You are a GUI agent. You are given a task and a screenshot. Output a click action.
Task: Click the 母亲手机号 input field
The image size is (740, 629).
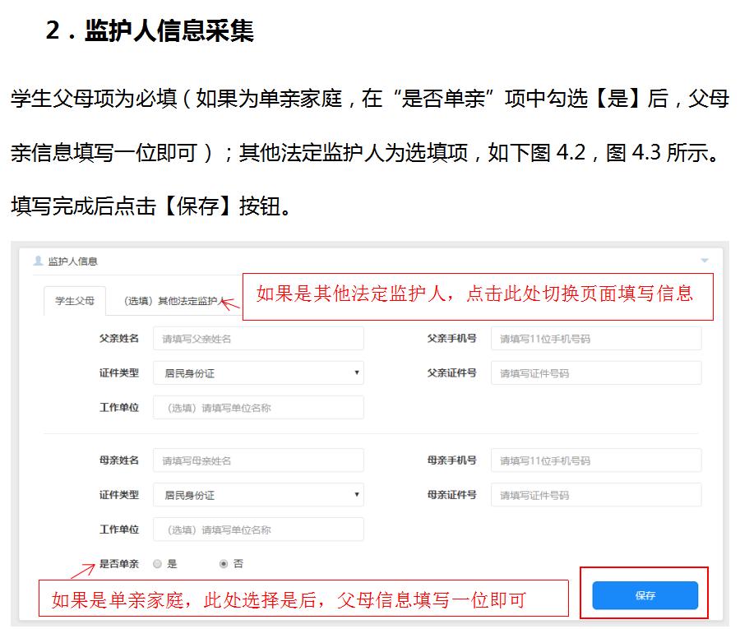click(595, 460)
